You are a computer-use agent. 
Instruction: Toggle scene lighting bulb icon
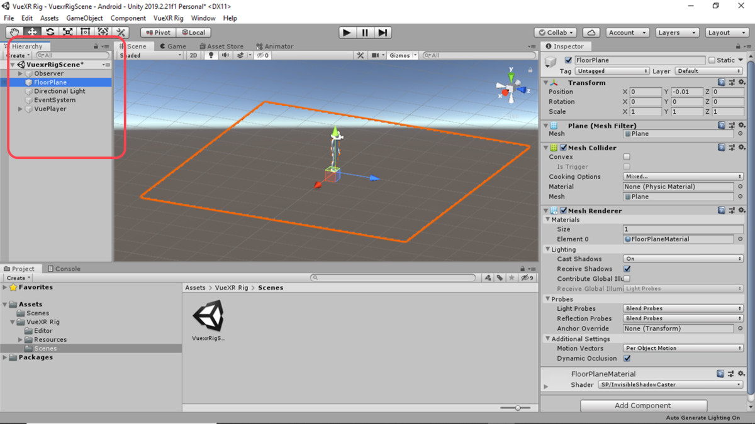211,55
